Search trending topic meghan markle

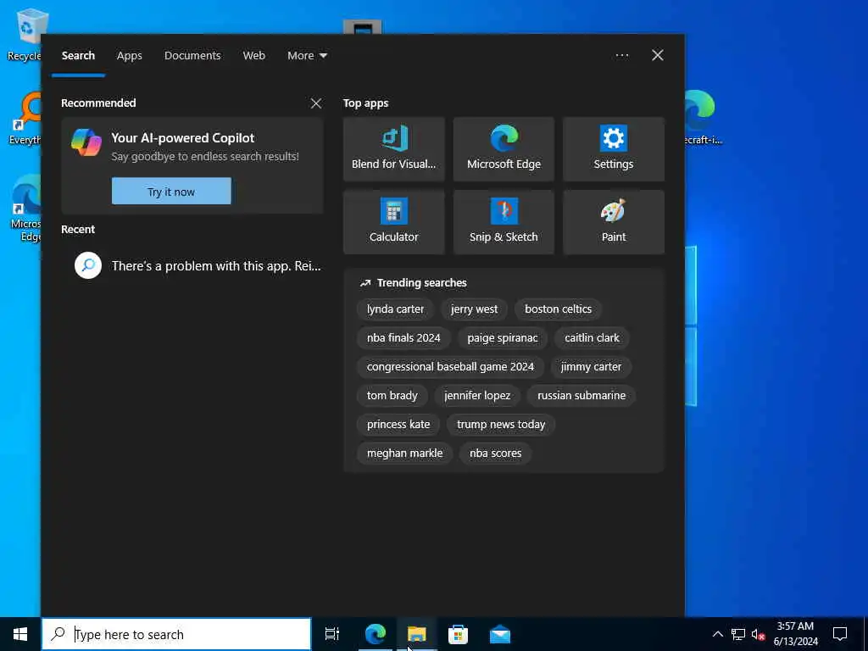[x=404, y=453]
